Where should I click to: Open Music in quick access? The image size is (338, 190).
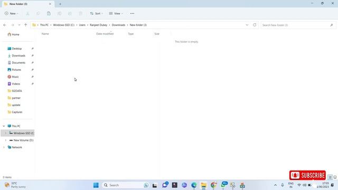13,77
